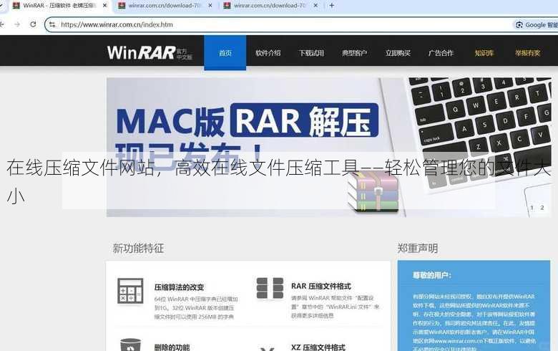Open the 删除的功能 heading
Screen dimensions: 558x351
coord(172,347)
